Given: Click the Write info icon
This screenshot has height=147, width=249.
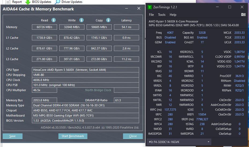Looking at the screenshot, I should 81,20.
